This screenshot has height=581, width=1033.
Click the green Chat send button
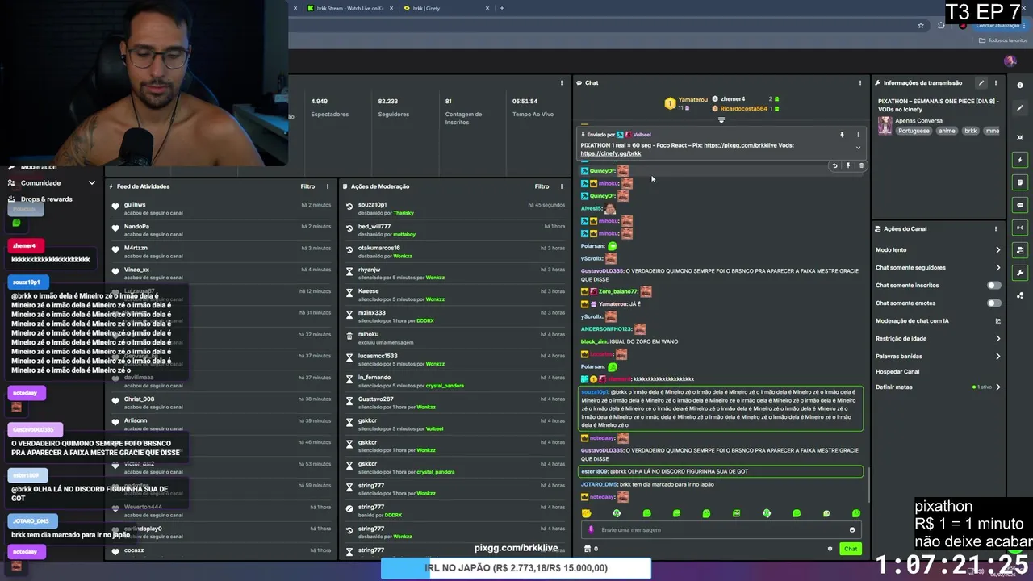click(x=851, y=549)
